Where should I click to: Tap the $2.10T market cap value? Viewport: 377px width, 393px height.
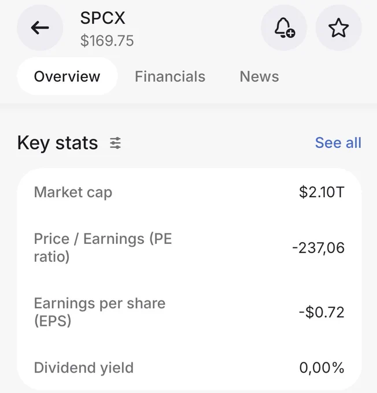tap(321, 192)
